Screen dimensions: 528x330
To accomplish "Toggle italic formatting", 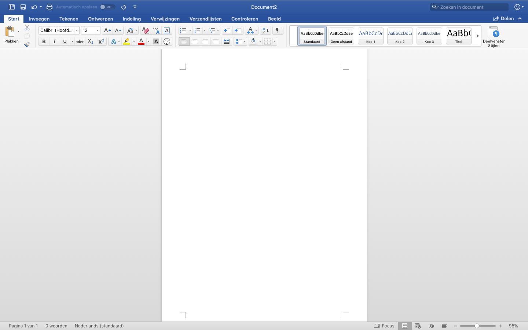I will tap(54, 41).
